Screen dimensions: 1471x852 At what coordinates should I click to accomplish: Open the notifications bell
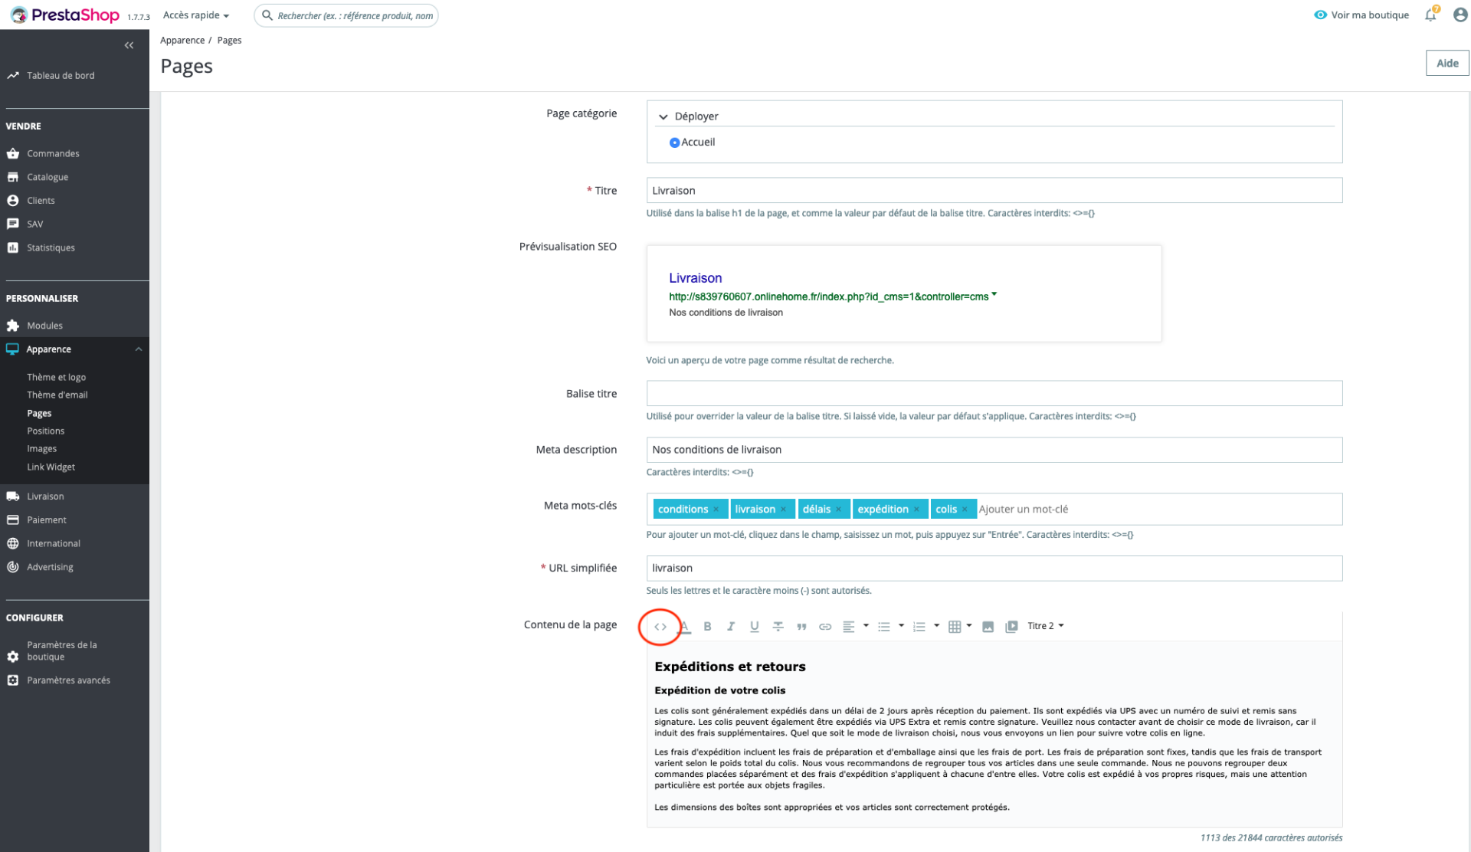(x=1430, y=15)
